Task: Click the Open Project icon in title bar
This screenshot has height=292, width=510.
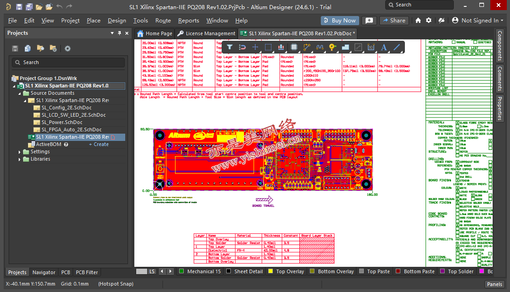Action: (49, 6)
